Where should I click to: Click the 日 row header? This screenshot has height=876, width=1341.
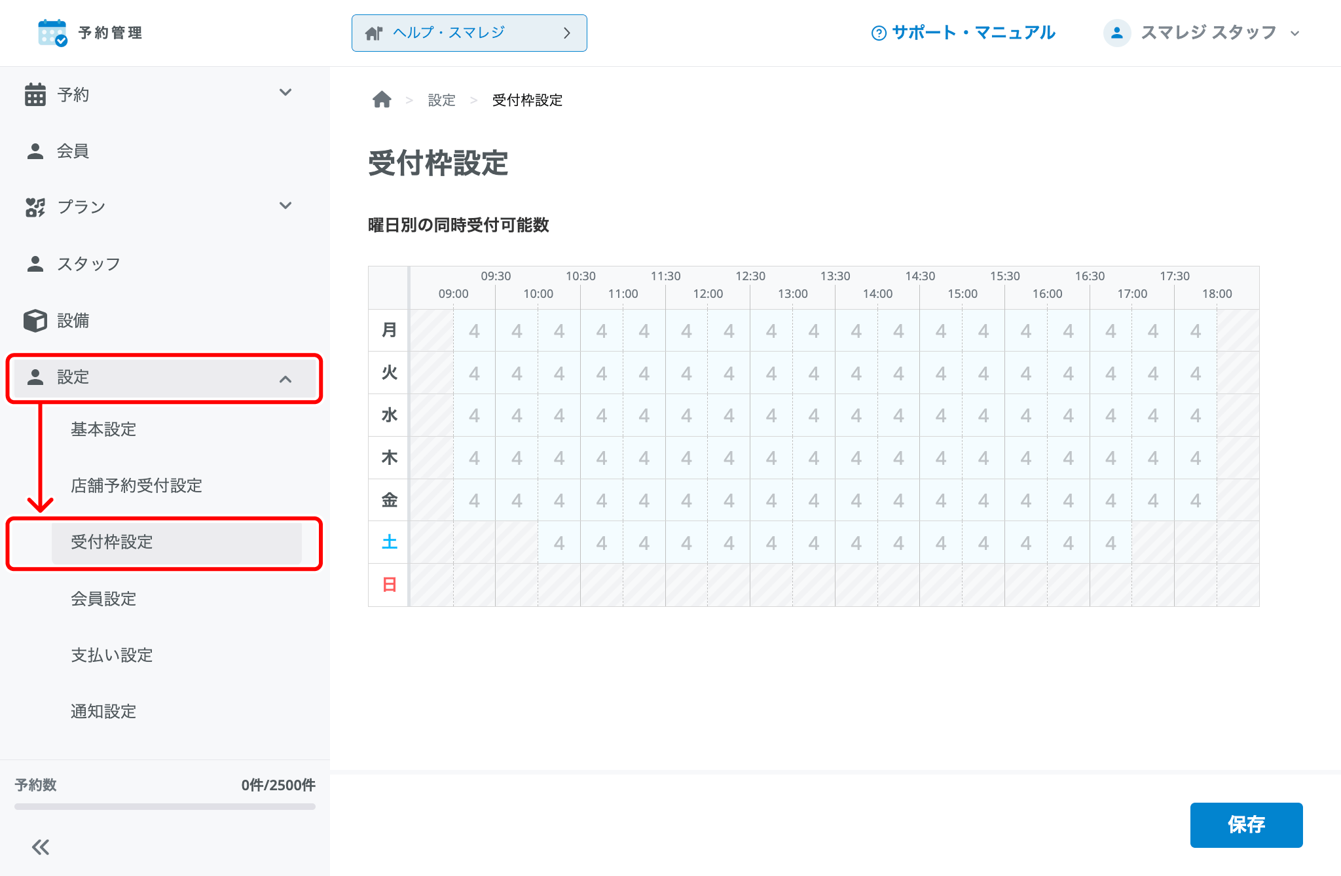coord(389,585)
